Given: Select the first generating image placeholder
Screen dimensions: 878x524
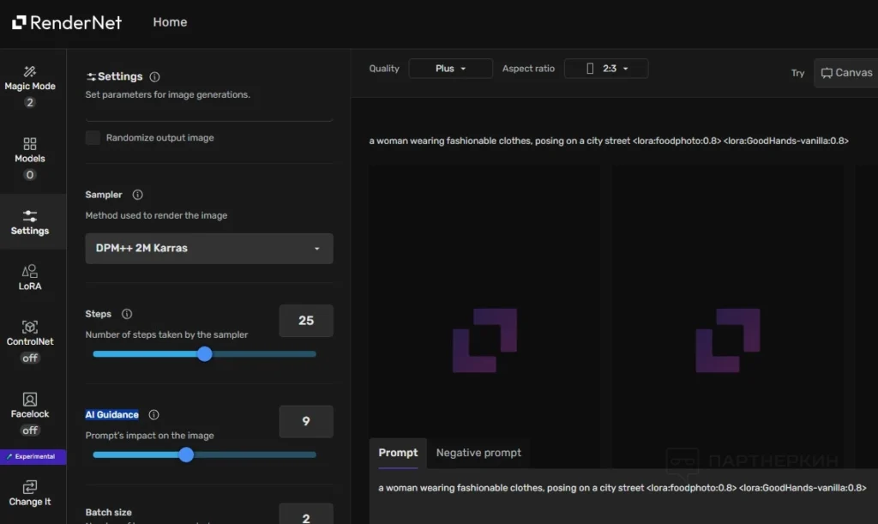Looking at the screenshot, I should (485, 316).
